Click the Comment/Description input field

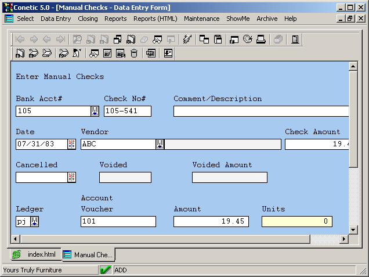261,111
